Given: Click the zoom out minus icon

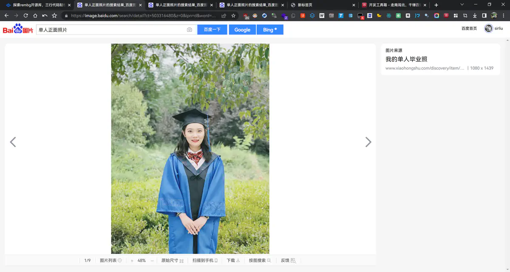Looking at the screenshot, I should click(x=152, y=261).
